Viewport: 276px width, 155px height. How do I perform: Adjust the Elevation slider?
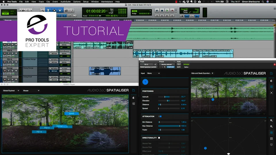coord(169,101)
